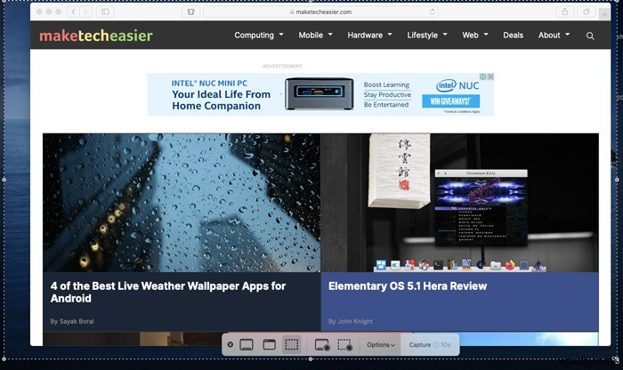Expand the Mobile menu
623x370 pixels.
(315, 35)
